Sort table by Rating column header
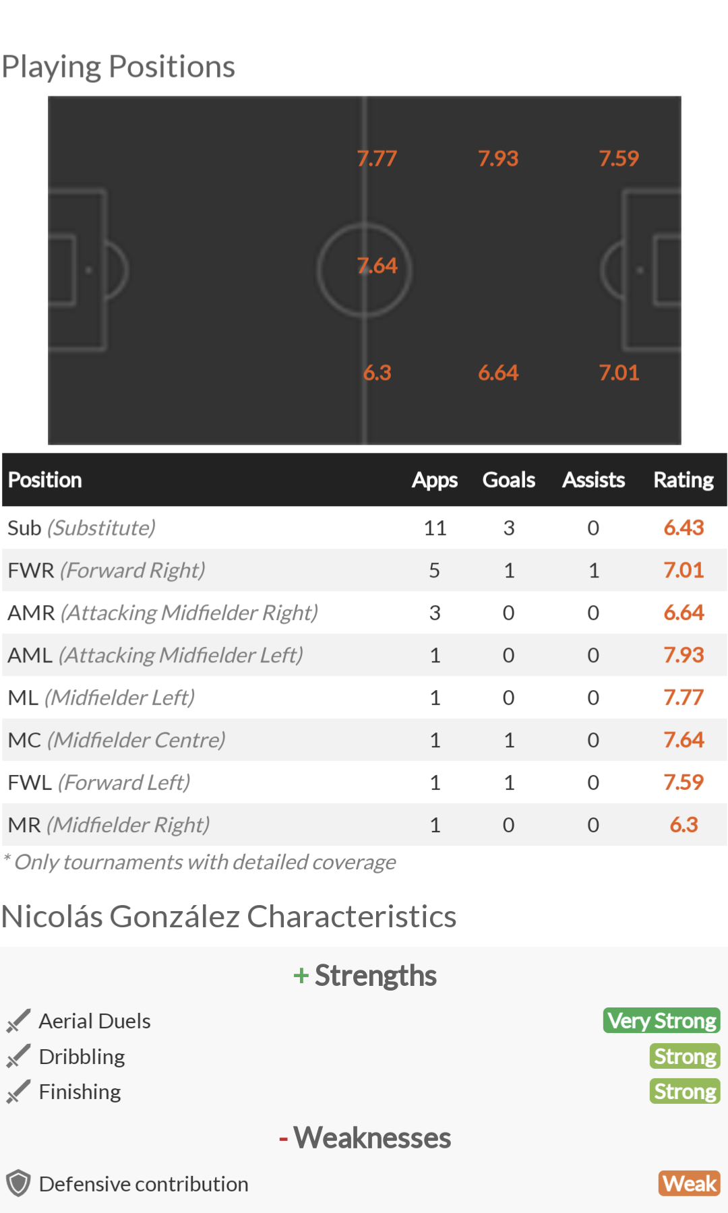The width and height of the screenshot is (728, 1213). tap(684, 480)
